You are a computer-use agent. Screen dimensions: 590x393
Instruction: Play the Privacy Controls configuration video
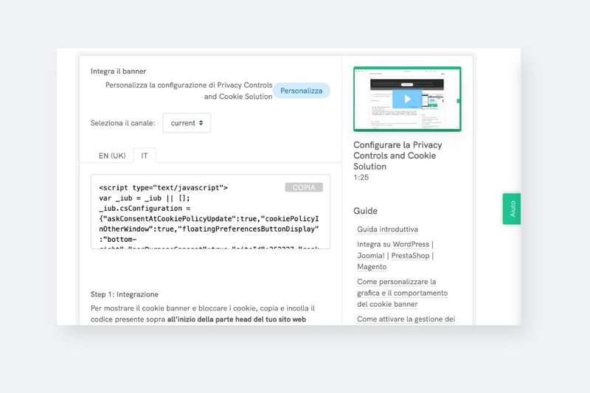[x=407, y=99]
